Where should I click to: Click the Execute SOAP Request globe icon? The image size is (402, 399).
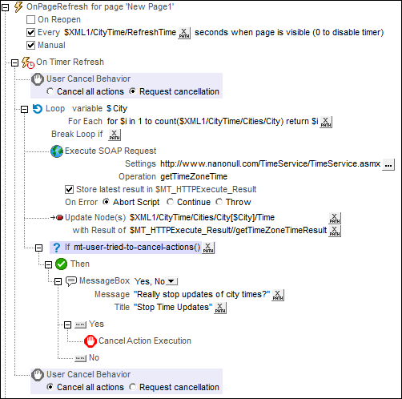coord(57,151)
